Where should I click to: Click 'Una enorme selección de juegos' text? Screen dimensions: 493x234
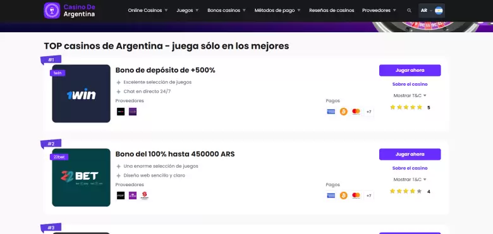161,167
